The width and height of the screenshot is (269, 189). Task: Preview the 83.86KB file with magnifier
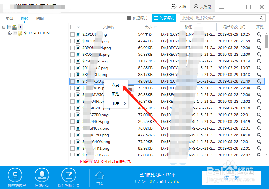tap(259, 68)
